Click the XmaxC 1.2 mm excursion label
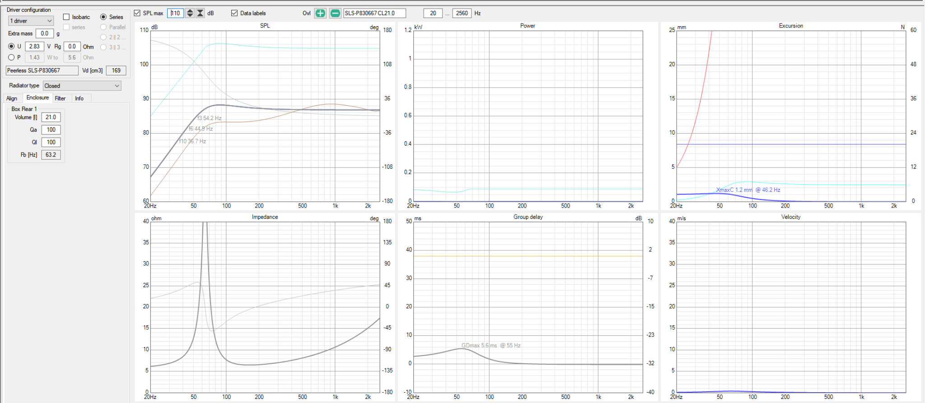The image size is (925, 403). 748,190
